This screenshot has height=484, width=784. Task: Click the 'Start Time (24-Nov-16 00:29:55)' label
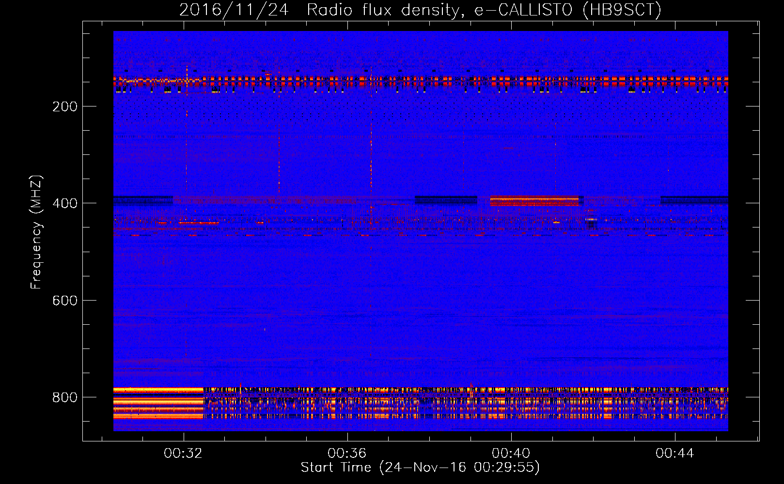click(x=420, y=468)
